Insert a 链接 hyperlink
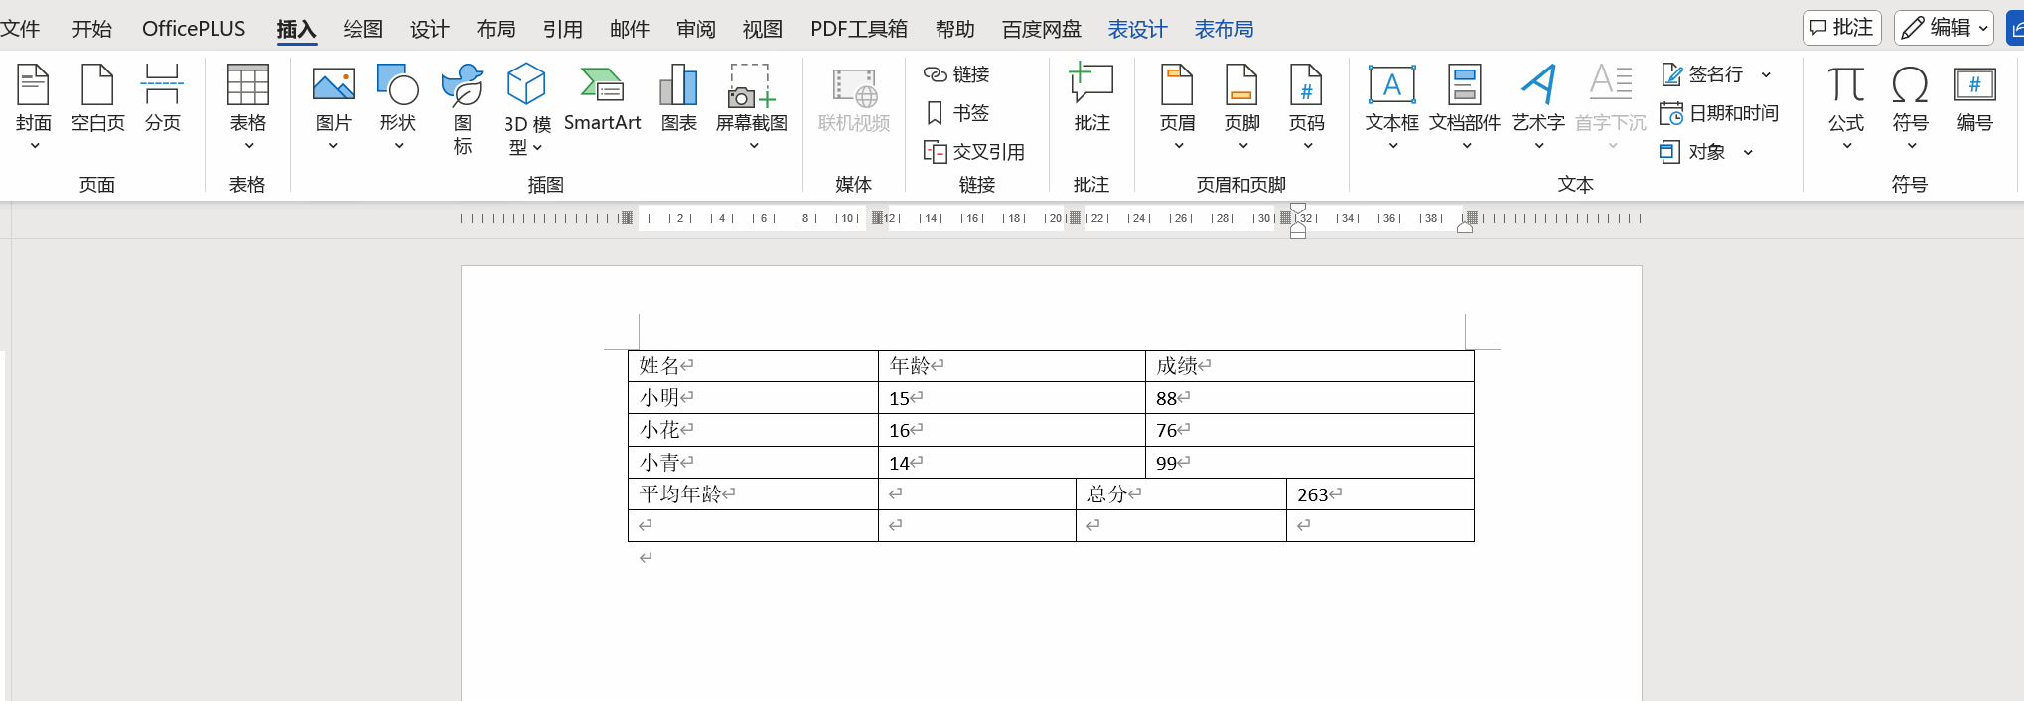 (957, 74)
